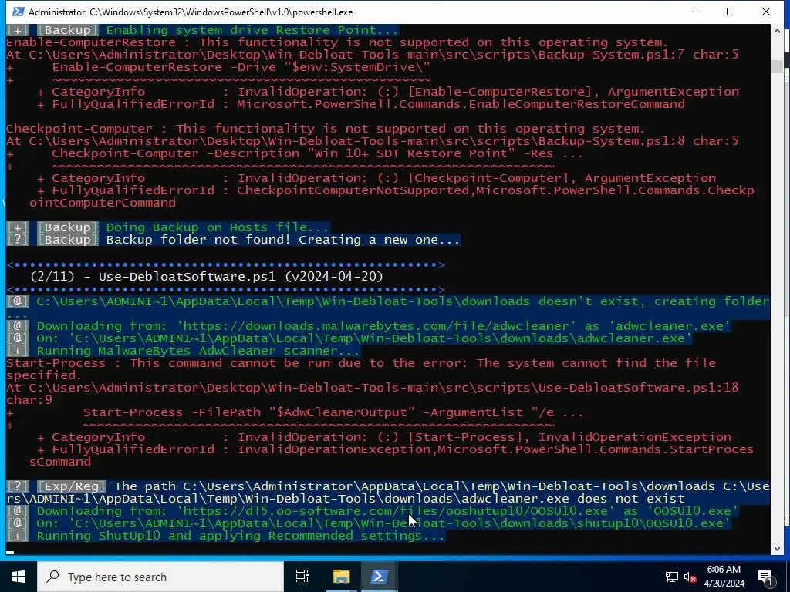The height and width of the screenshot is (592, 790).
Task: Open File Explorer from taskbar
Action: tap(341, 577)
